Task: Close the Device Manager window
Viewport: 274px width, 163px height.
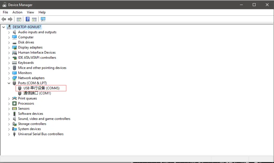Action: pyautogui.click(x=267, y=5)
